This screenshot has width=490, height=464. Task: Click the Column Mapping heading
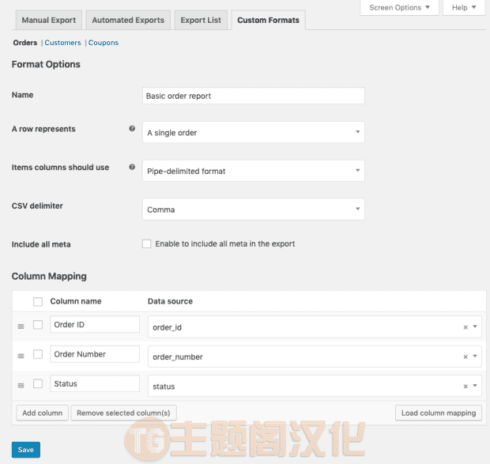pos(49,276)
